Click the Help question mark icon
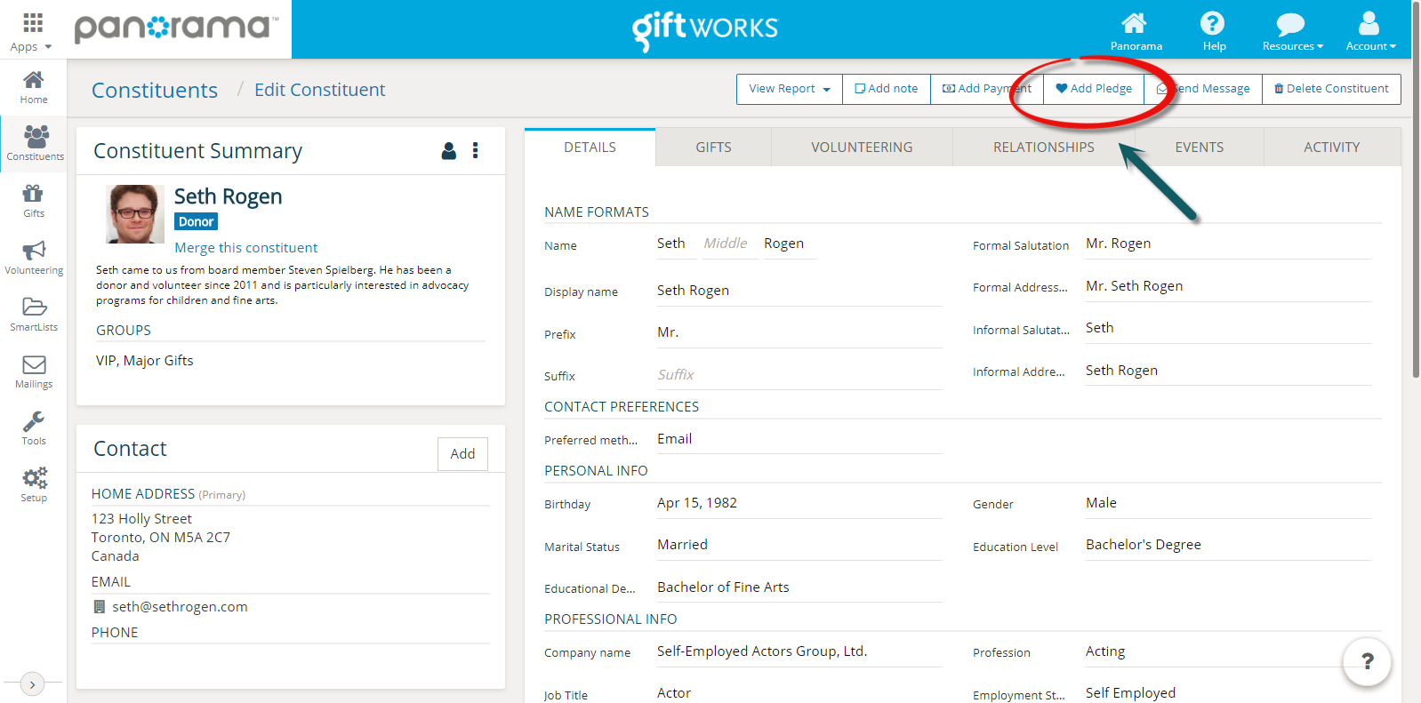Viewport: 1421px width, 703px height. [x=1213, y=31]
